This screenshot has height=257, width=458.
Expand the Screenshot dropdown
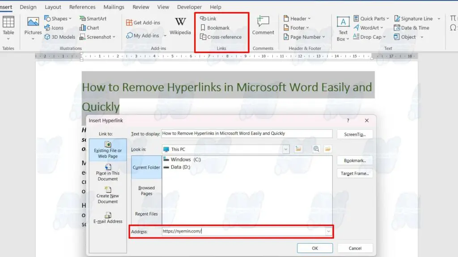[114, 37]
